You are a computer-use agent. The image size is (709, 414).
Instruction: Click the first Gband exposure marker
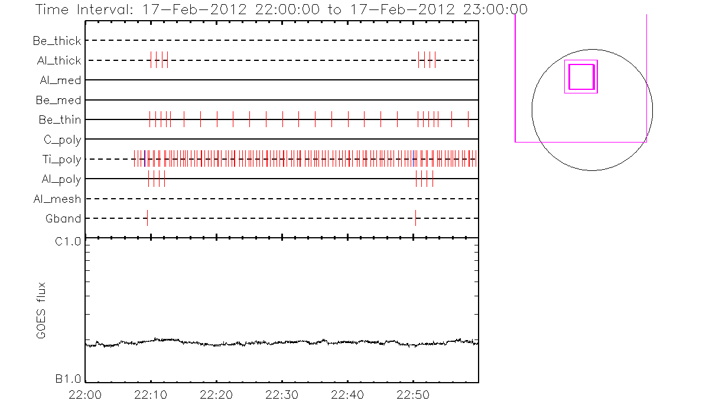147,218
